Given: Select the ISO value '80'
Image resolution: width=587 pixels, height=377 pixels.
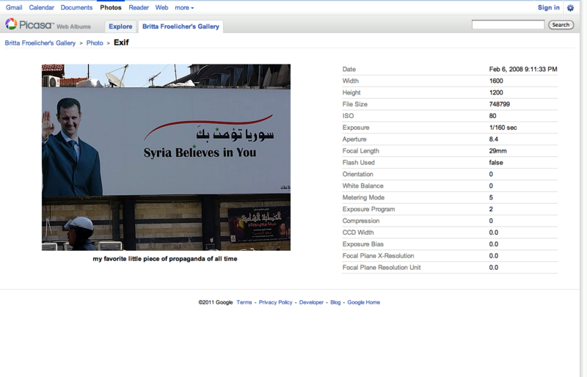Looking at the screenshot, I should tap(492, 116).
